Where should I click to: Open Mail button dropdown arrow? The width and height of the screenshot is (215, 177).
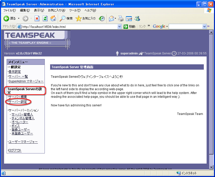pos(116,18)
